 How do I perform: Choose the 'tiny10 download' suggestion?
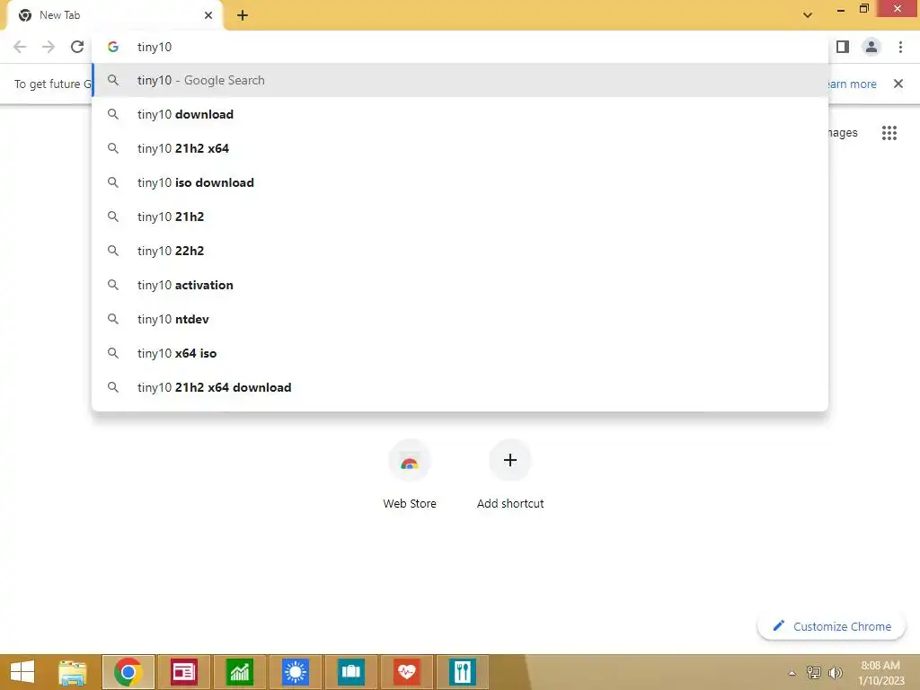pyautogui.click(x=460, y=114)
